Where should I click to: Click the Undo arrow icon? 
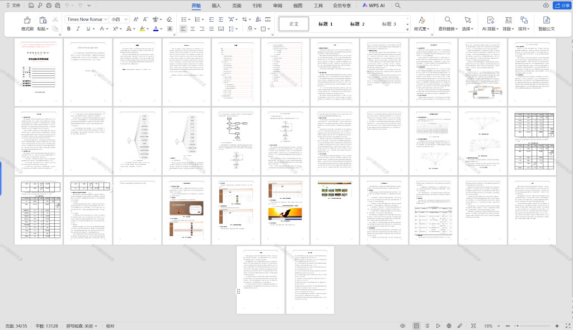pyautogui.click(x=67, y=6)
